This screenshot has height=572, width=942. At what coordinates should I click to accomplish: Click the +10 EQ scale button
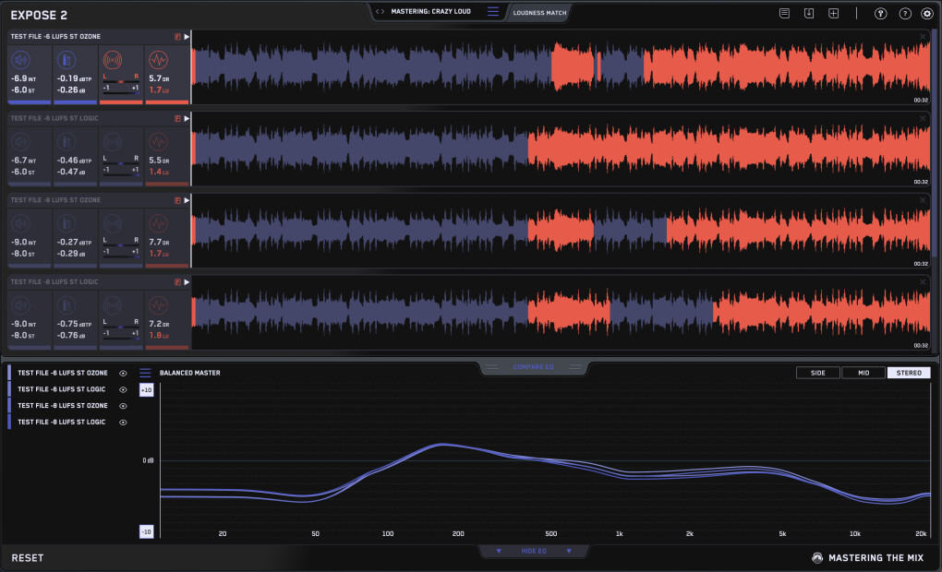pos(146,390)
